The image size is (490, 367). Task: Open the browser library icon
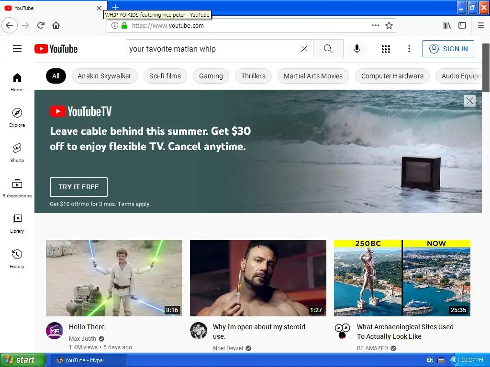pyautogui.click(x=447, y=25)
